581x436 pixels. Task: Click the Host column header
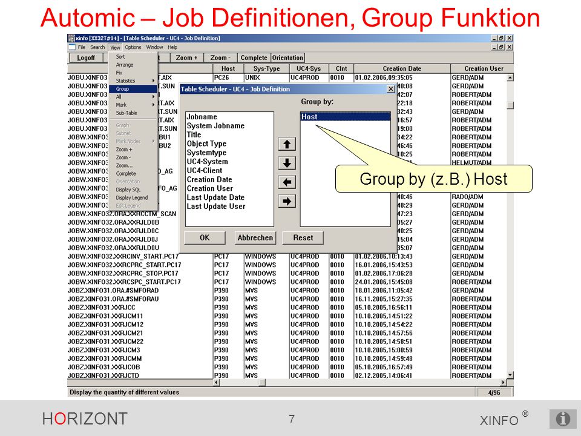point(228,68)
